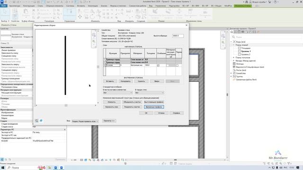Expand Фасады node in Project Browser

(233, 61)
